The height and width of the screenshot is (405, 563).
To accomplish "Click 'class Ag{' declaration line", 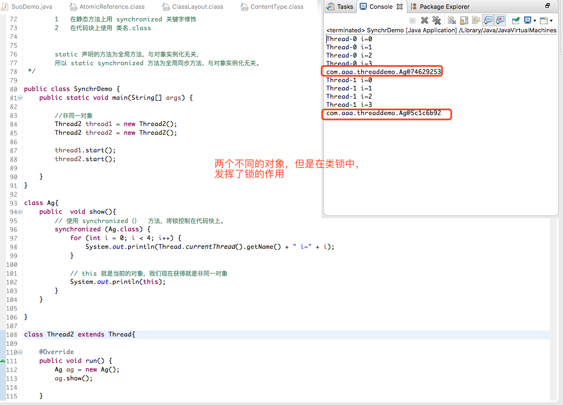I will pos(41,203).
